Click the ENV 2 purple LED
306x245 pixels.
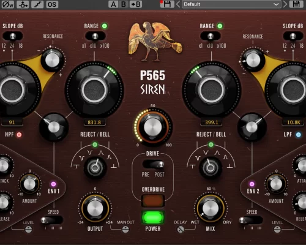252,184
